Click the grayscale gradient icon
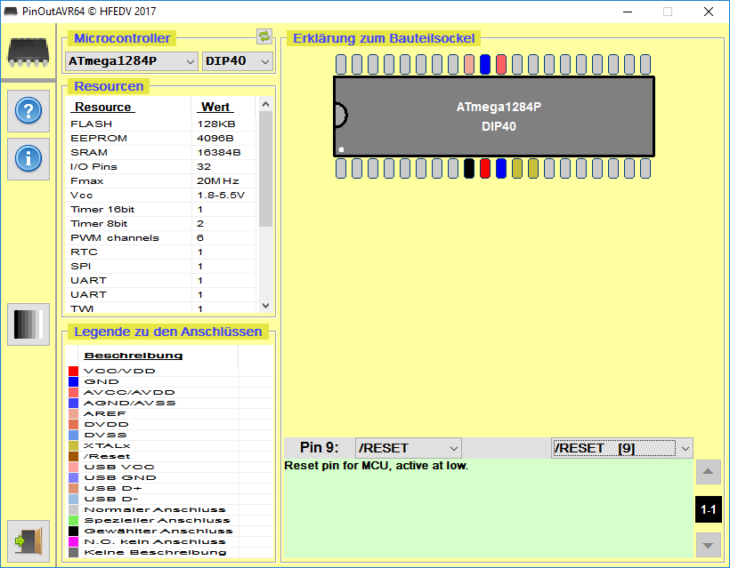 (x=28, y=324)
